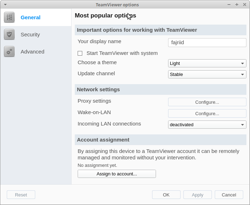The height and width of the screenshot is (205, 250).
Task: Open Incoming LAN connections dropdown
Action: pos(207,125)
